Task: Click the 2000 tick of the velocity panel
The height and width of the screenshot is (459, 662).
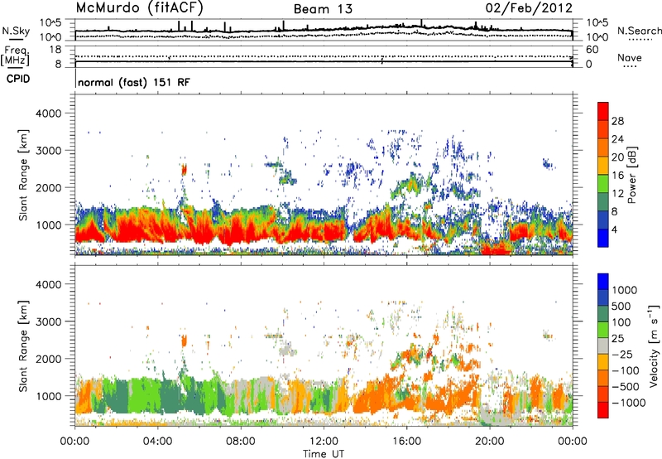Action: [x=49, y=359]
